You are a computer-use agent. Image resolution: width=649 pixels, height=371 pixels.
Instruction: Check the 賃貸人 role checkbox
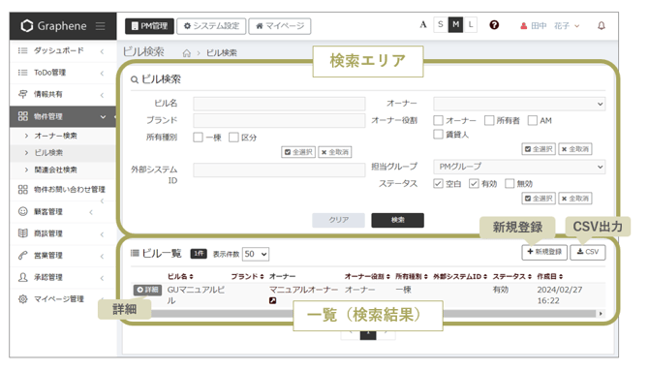[x=438, y=134]
